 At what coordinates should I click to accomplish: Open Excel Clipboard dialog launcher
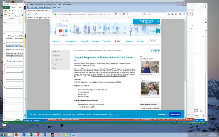20,19
